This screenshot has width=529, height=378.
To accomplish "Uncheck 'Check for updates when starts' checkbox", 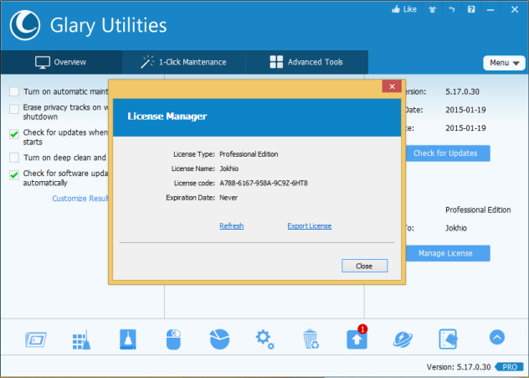I will (x=14, y=134).
